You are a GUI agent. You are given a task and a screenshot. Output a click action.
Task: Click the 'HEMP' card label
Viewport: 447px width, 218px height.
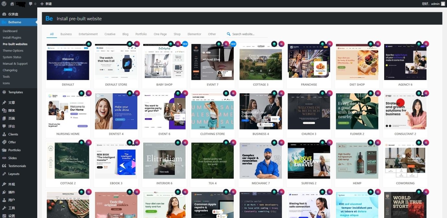(x=357, y=183)
